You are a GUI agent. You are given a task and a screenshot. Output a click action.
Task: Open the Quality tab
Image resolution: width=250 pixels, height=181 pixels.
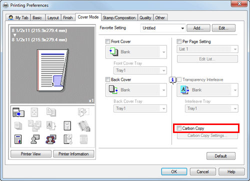pos(145,17)
